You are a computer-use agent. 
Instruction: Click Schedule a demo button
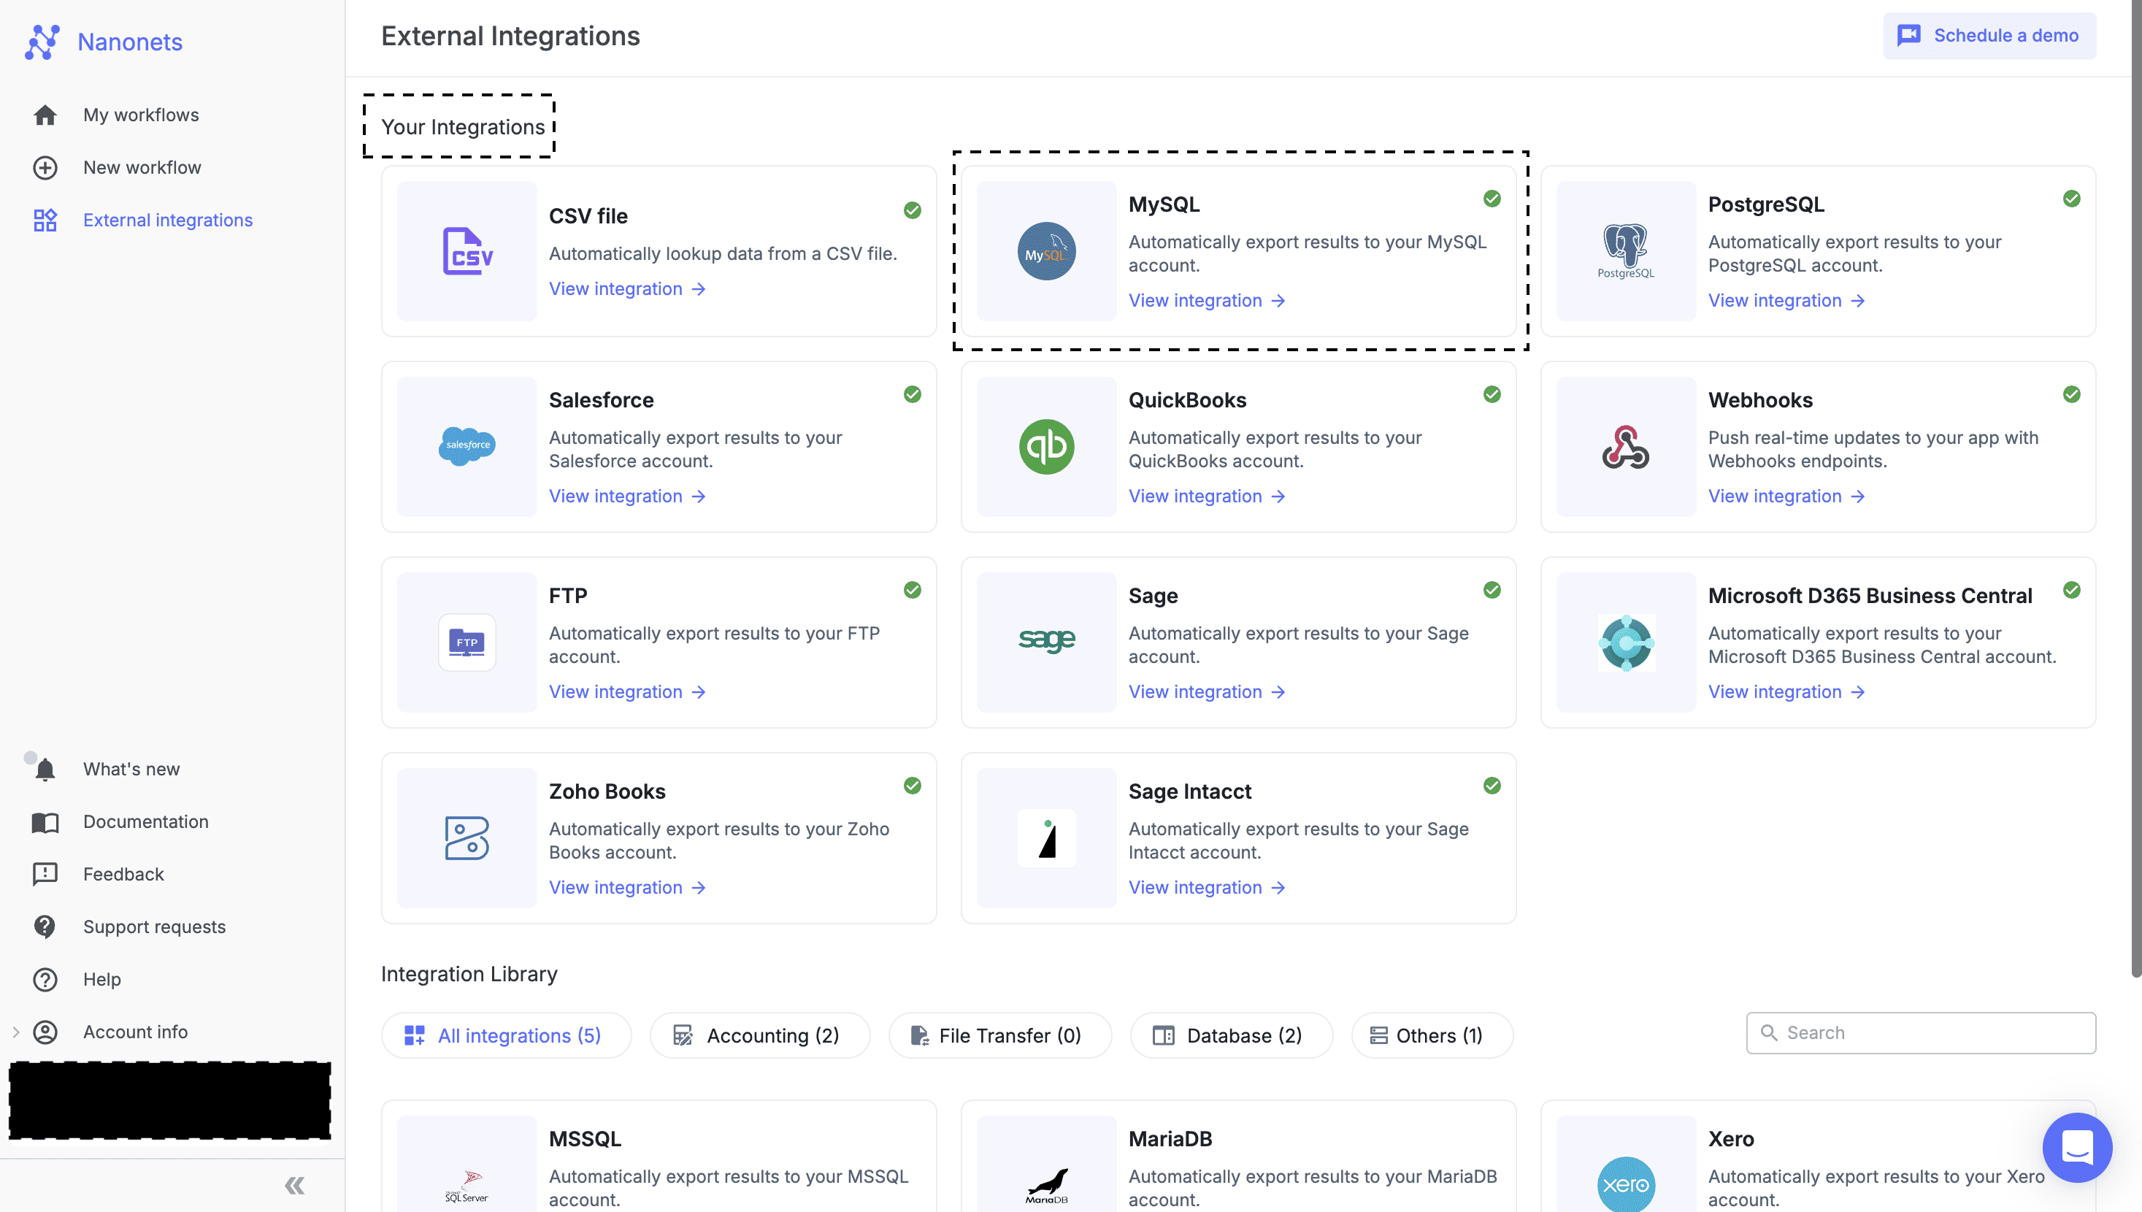click(x=1989, y=34)
